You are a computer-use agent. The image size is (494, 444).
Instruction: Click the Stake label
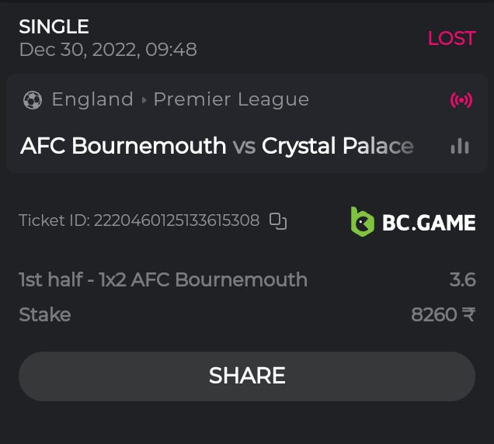[44, 314]
